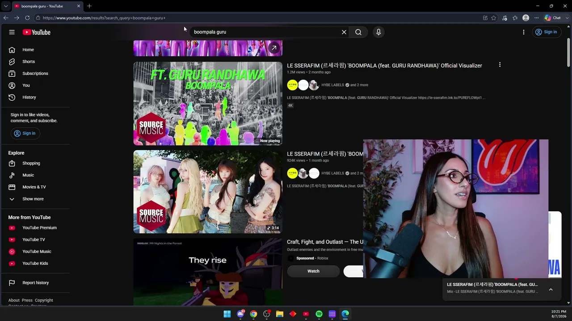Open the tab actions dropdown
The width and height of the screenshot is (572, 321).
pyautogui.click(x=6, y=6)
